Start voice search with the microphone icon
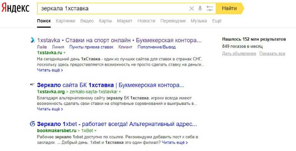Image resolution: width=296 pixels, height=151 pixels. point(200,8)
